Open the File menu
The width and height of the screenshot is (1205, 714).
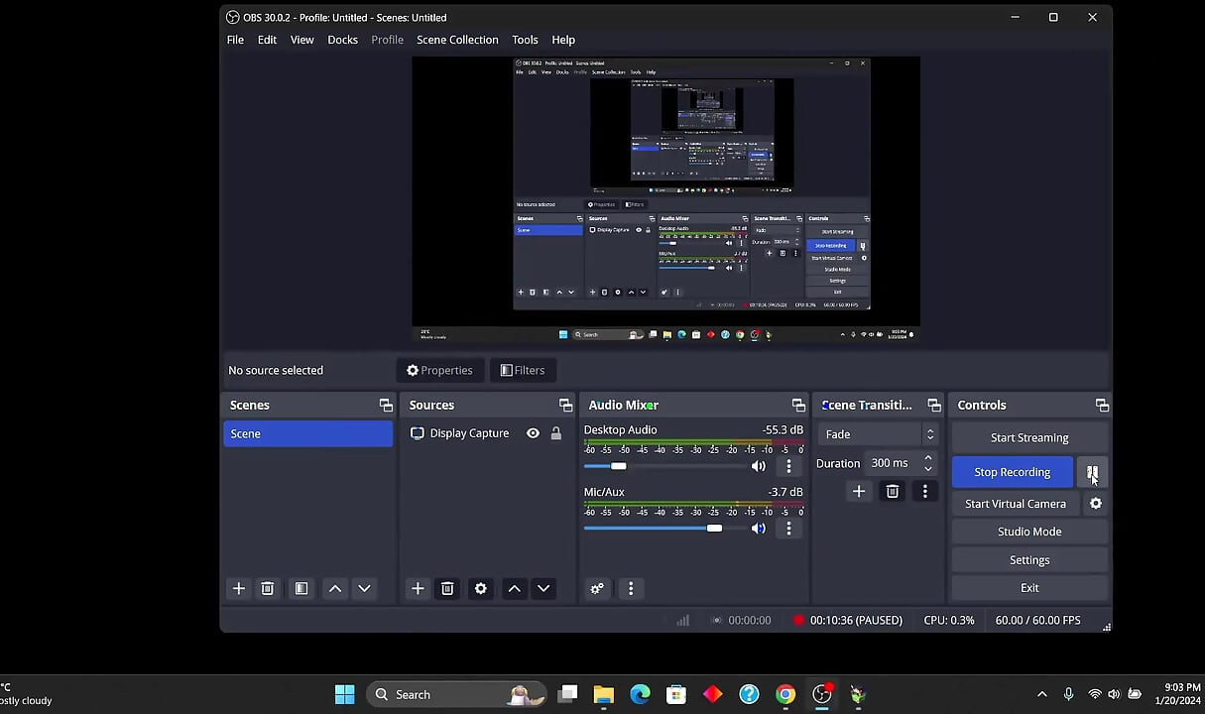click(235, 40)
